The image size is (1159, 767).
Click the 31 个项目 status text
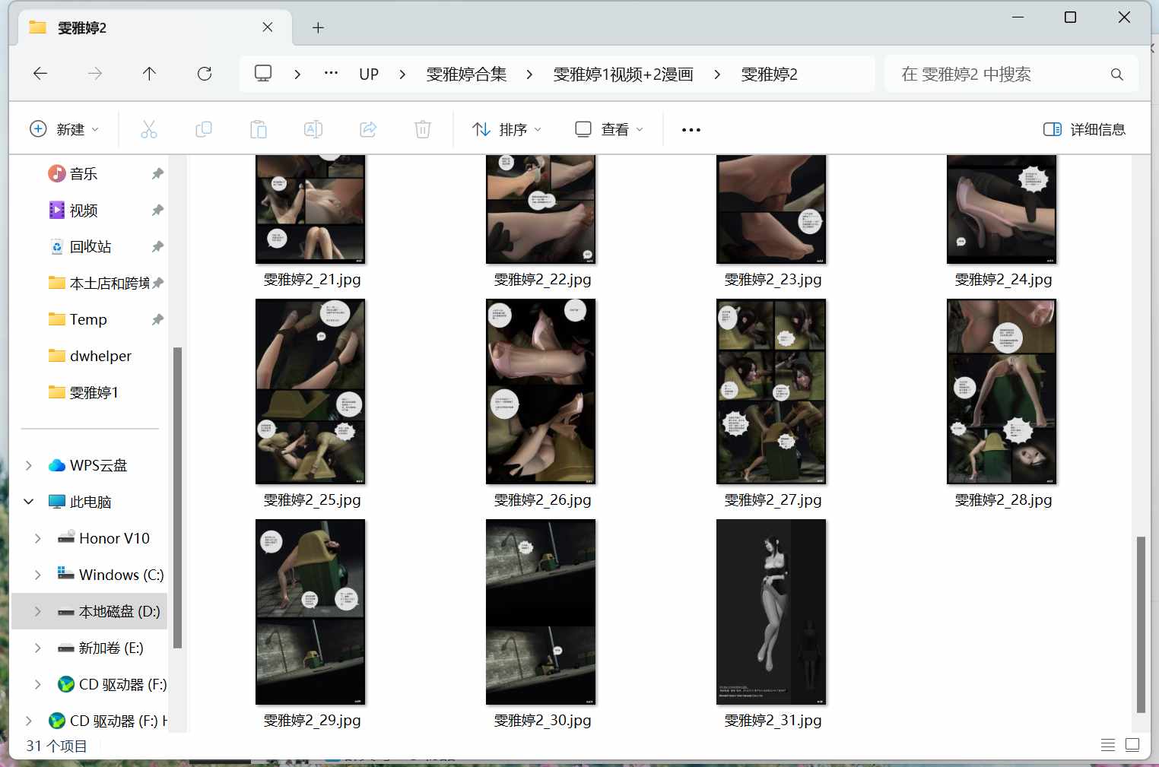tap(56, 746)
